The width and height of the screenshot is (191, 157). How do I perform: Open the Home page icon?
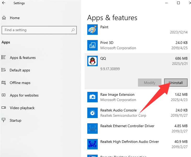coord(4,18)
